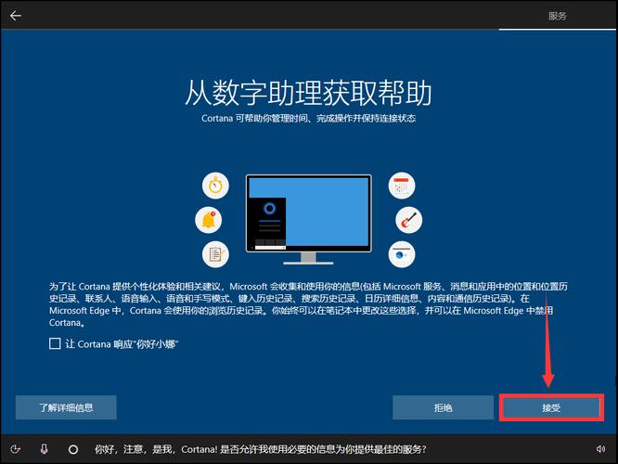Image resolution: width=618 pixels, height=464 pixels.
Task: Click the clipboard notes icon
Action: pos(215,254)
